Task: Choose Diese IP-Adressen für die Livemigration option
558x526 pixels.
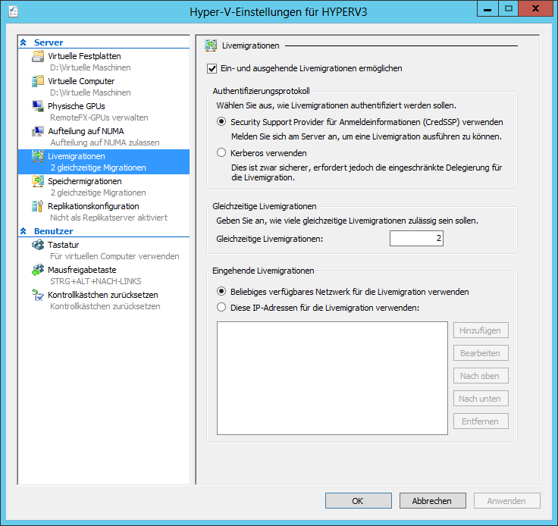Action: tap(221, 307)
